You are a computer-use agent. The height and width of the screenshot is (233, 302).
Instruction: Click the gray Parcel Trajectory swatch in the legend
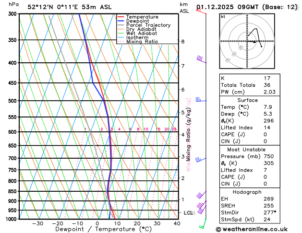click(x=121, y=25)
